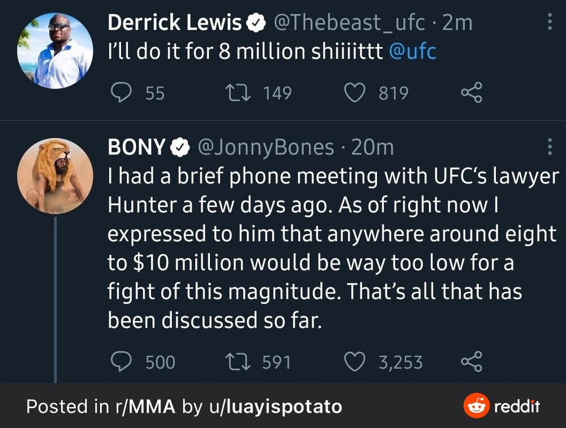Share the BONY tweet

pos(471,362)
